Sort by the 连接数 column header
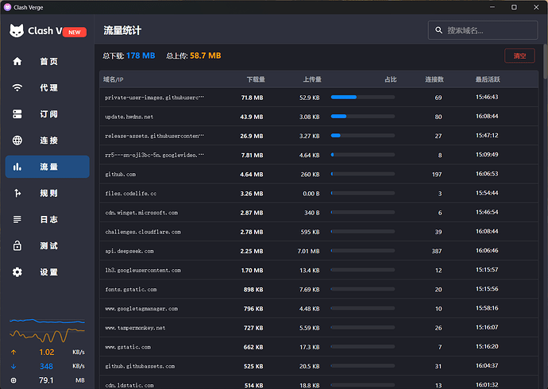The width and height of the screenshot is (548, 389). click(x=434, y=79)
